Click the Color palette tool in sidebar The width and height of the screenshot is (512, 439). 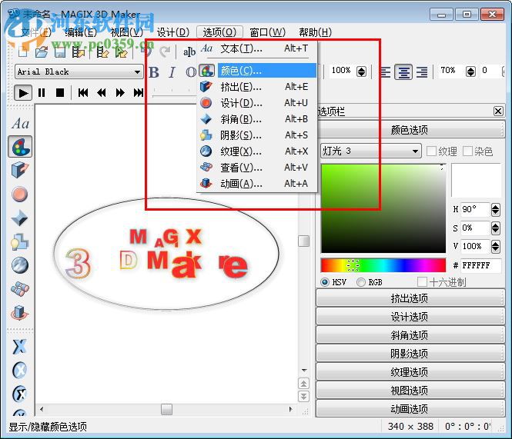[x=20, y=146]
